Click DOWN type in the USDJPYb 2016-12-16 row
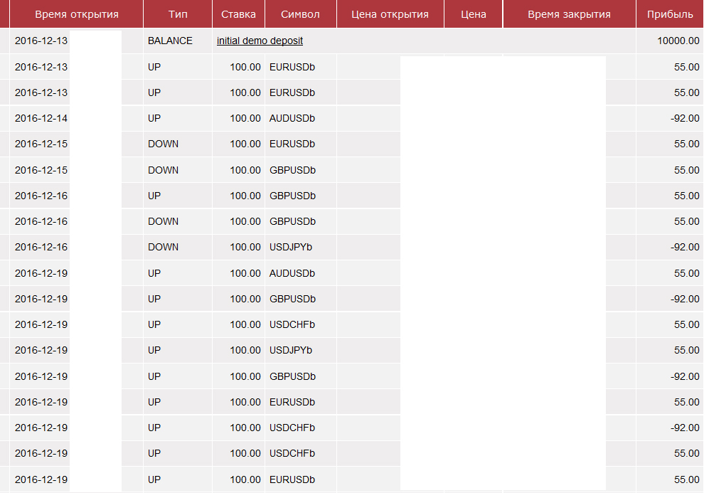This screenshot has width=709, height=493. (x=163, y=247)
